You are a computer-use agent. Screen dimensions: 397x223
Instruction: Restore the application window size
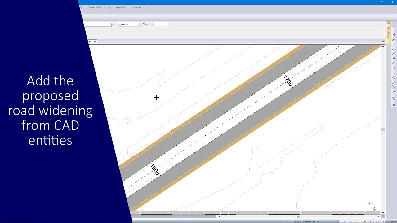[x=382, y=2]
